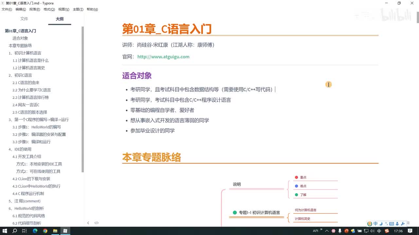This screenshot has width=419, height=235.
Task: Select the Typora taskbar icon
Action: click(x=65, y=231)
